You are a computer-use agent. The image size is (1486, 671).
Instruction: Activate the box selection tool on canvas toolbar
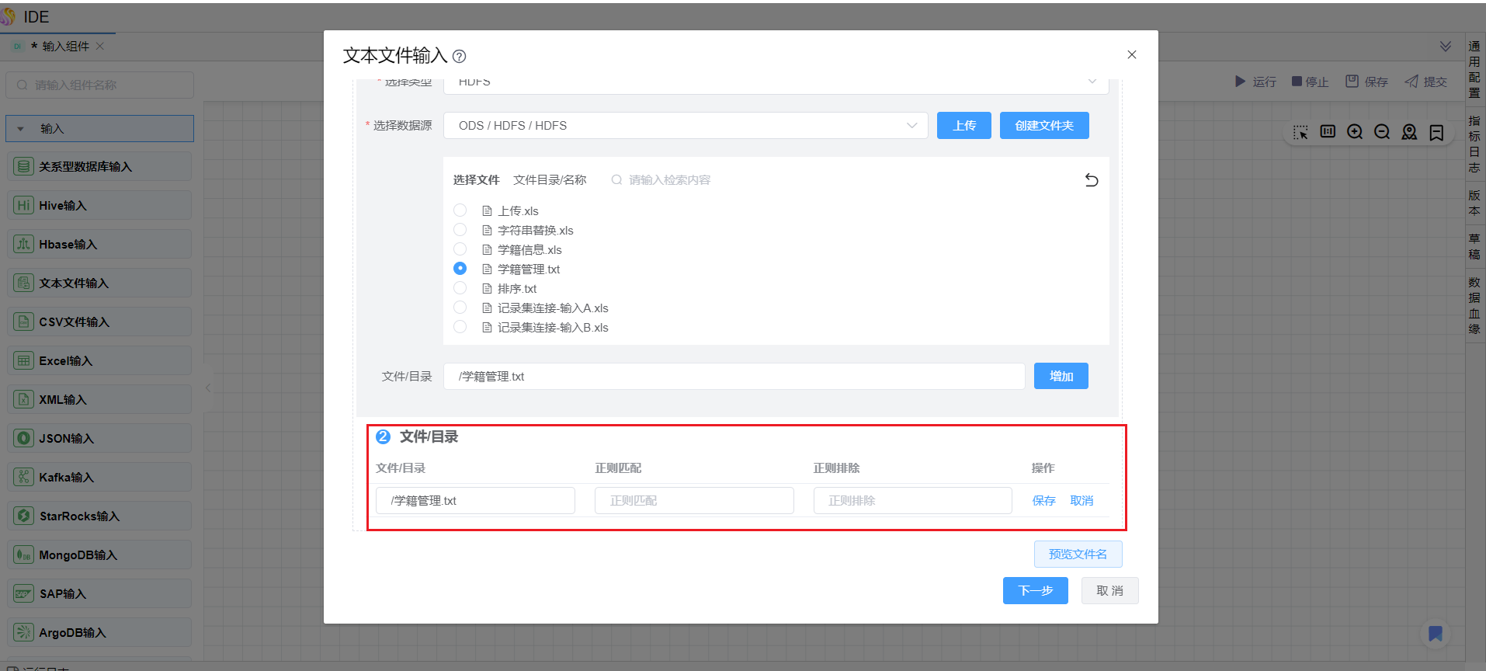pyautogui.click(x=1300, y=132)
